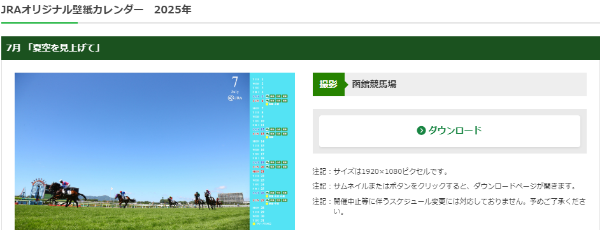The height and width of the screenshot is (230, 602).
Task: Click the note about サムネイルまたはボタン
Action: pos(445,186)
